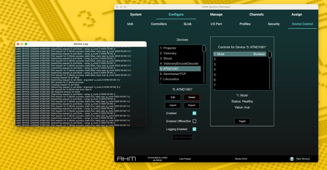Click the AHM logo
327x170 pixels.
tap(126, 159)
